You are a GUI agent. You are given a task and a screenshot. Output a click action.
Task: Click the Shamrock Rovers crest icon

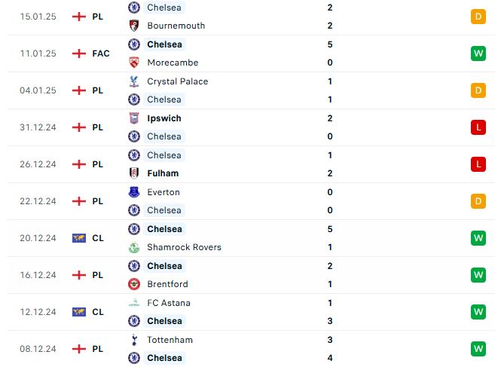coord(134,247)
